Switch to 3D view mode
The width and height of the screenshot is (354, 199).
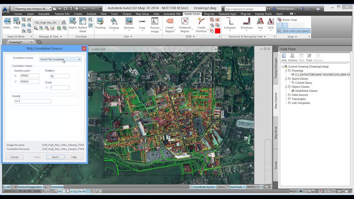pos(14,187)
